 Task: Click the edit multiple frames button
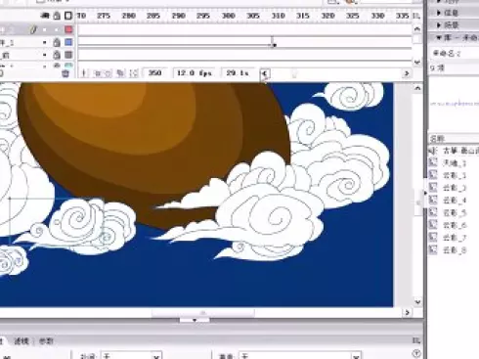120,73
